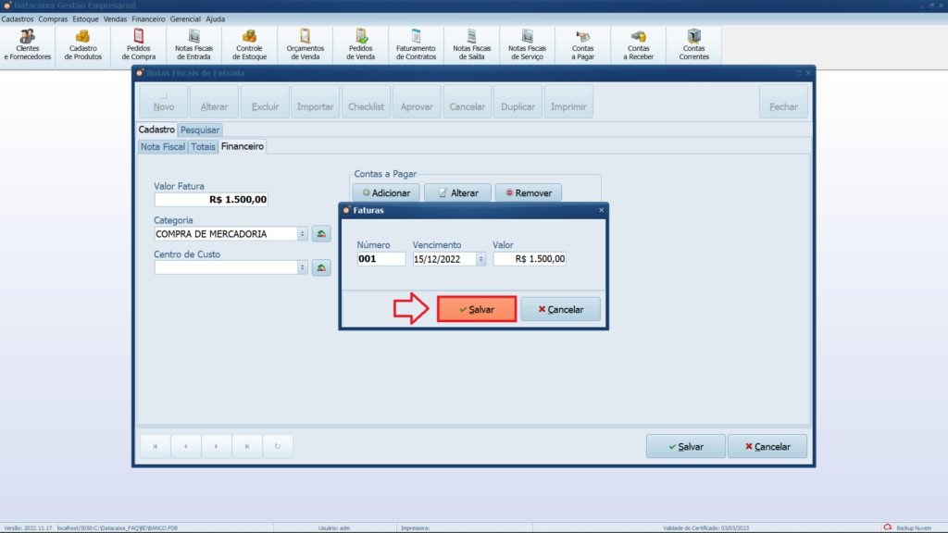
Task: Click the Backup Nuvem status icon
Action: pyautogui.click(x=888, y=527)
